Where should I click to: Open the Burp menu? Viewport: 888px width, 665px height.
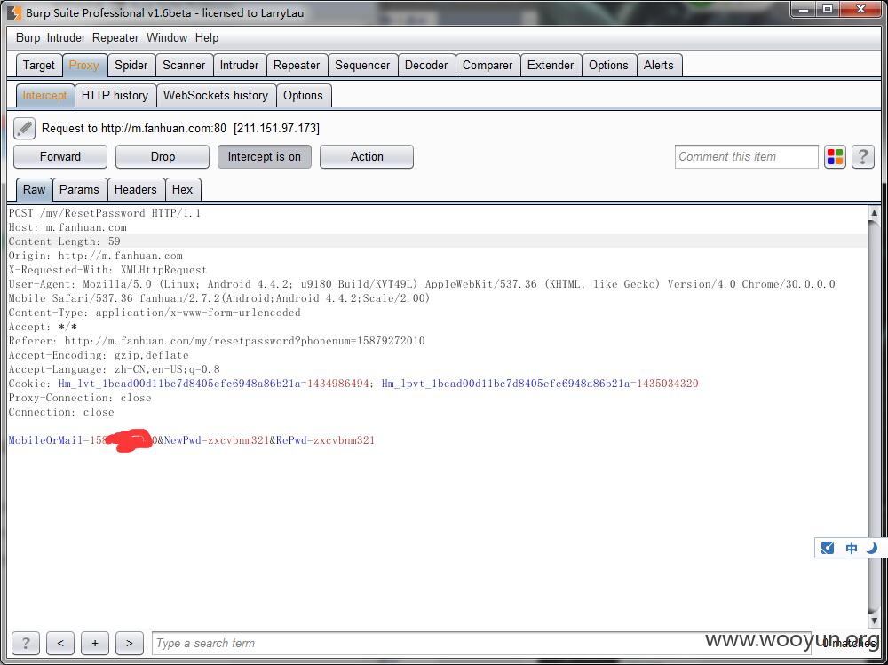coord(28,38)
